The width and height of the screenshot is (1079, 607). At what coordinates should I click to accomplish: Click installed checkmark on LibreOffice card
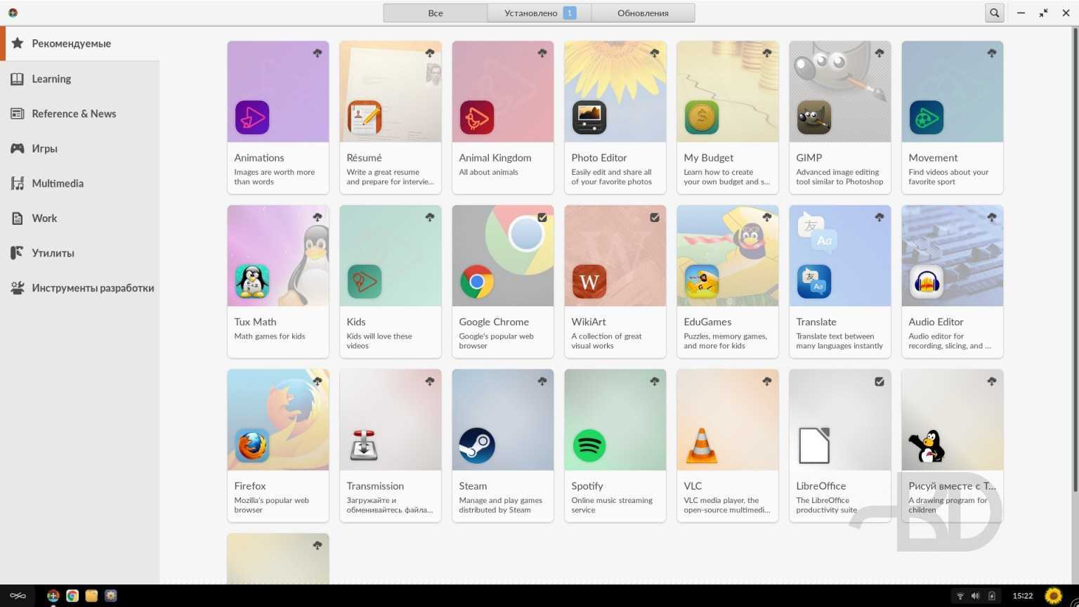[879, 381]
